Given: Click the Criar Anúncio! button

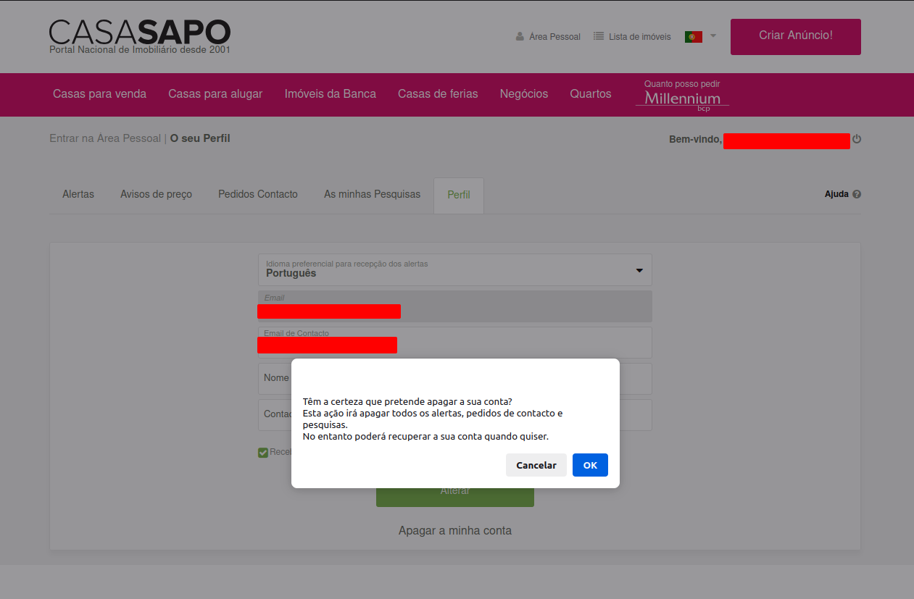Looking at the screenshot, I should [795, 36].
